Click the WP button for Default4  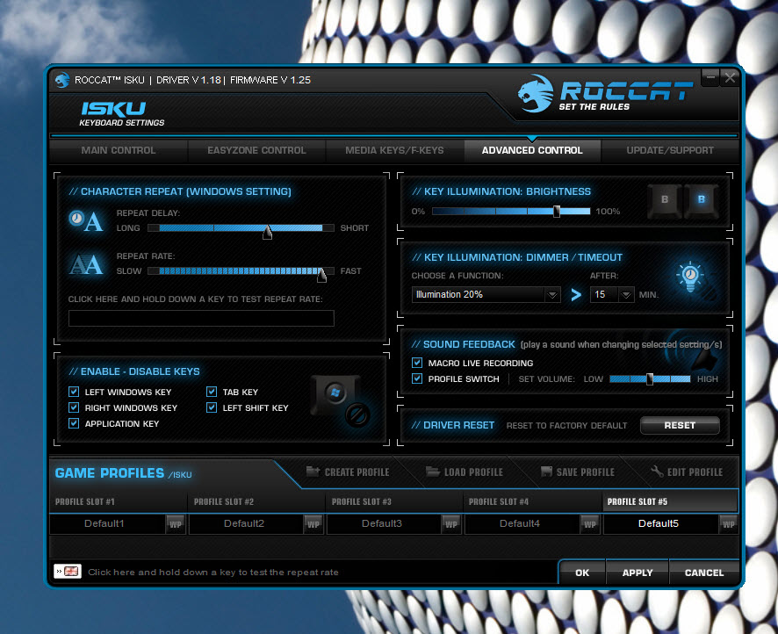[x=590, y=524]
